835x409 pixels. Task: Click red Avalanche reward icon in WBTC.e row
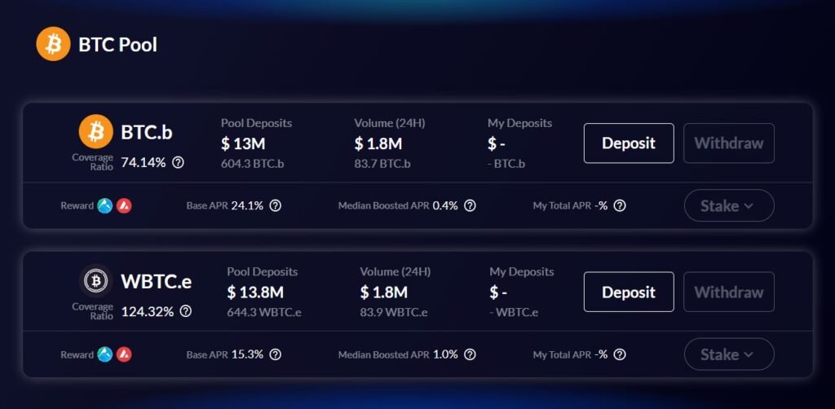124,354
